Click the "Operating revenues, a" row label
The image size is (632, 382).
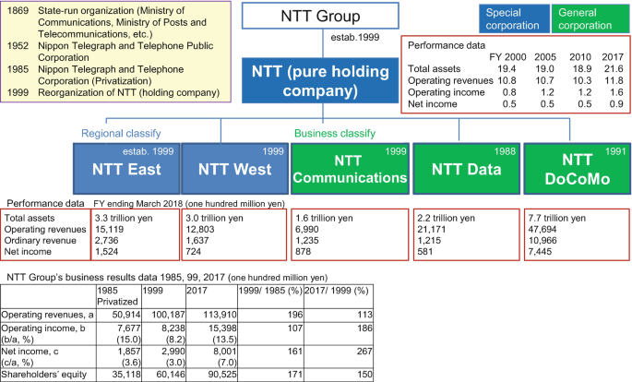48,315
